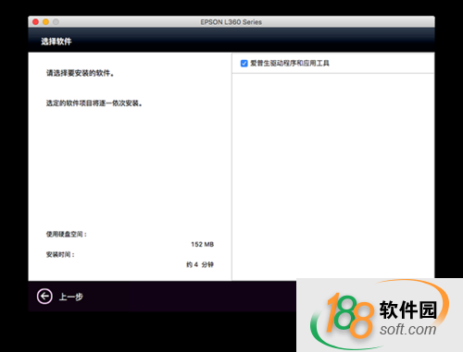Select the 爱普生驱动程序和应用工具 label text

[290, 63]
